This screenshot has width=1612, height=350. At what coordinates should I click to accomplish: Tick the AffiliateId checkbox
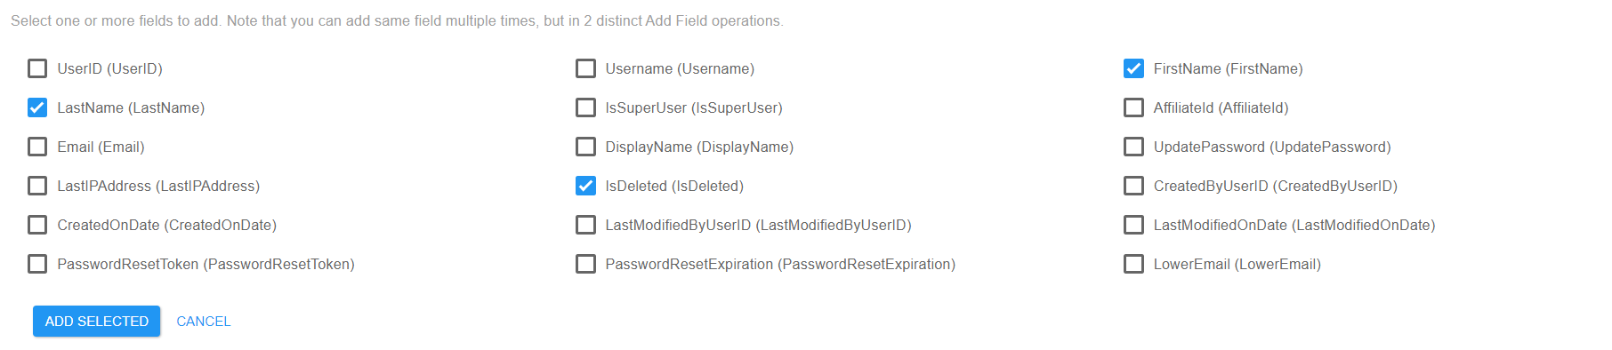1133,107
